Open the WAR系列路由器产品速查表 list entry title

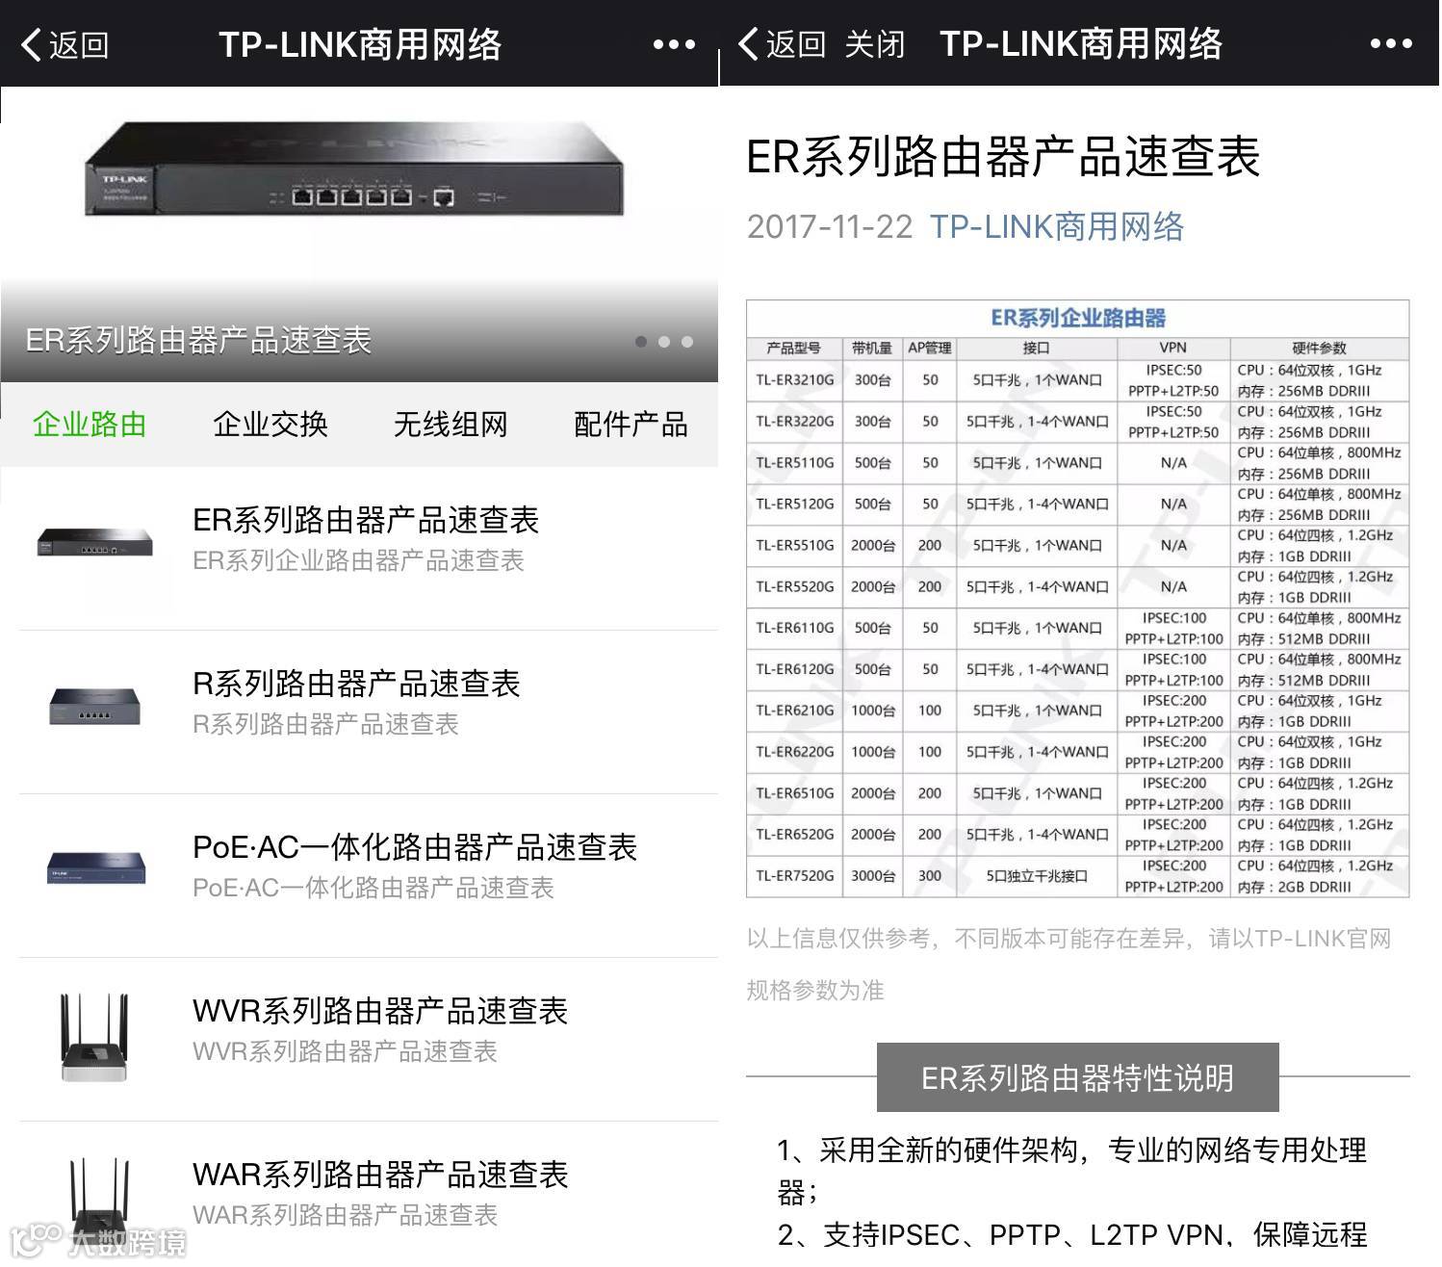pos(381,1175)
